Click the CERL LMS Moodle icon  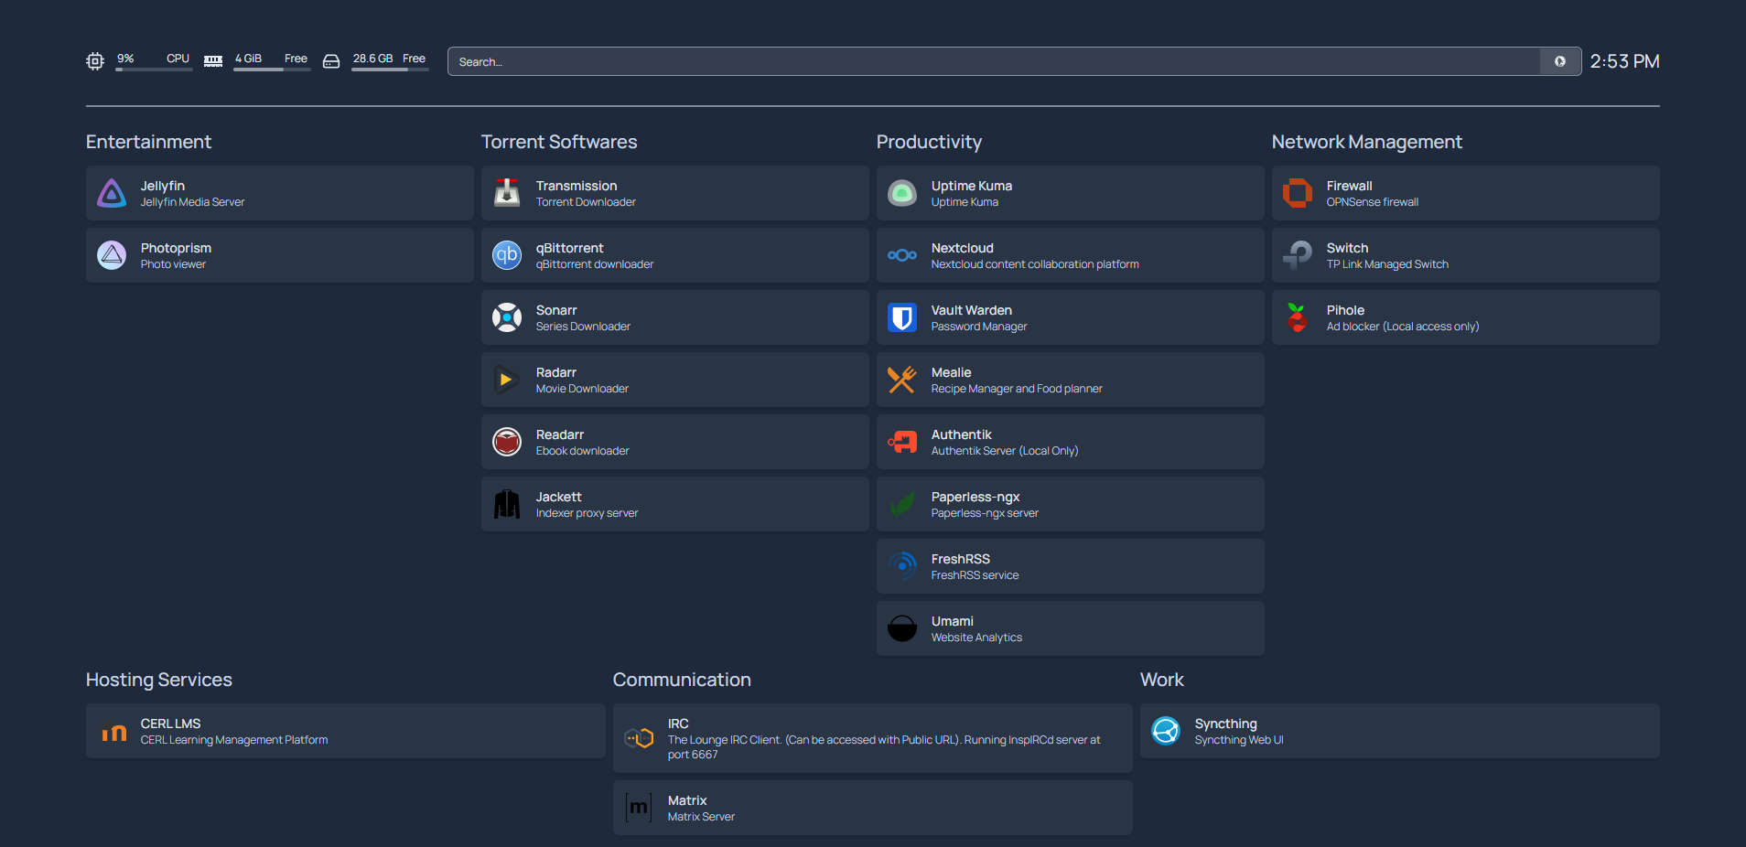(113, 732)
